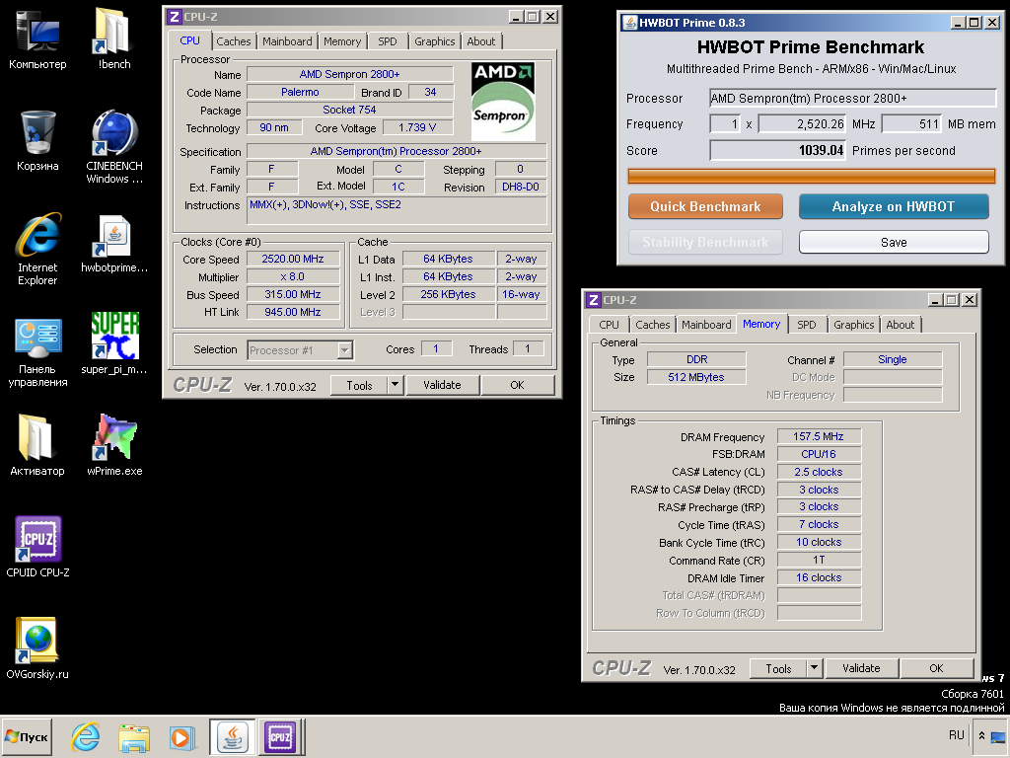The height and width of the screenshot is (758, 1010).
Task: Click Analyze on HWBOT button
Action: pyautogui.click(x=894, y=206)
